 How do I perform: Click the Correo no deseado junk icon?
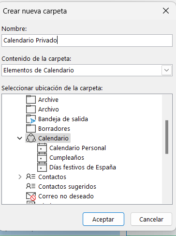(31, 196)
